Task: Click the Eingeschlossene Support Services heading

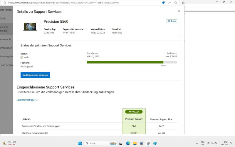Action: click(x=46, y=87)
